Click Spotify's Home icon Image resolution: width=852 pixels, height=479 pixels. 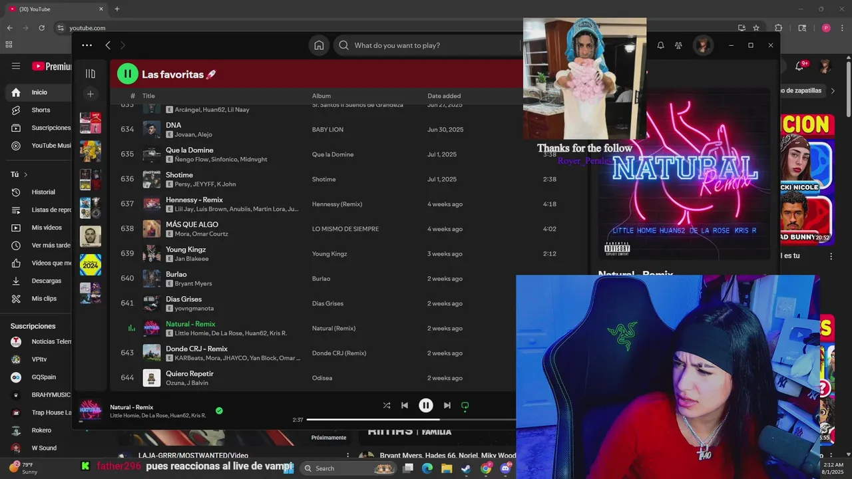pyautogui.click(x=319, y=45)
